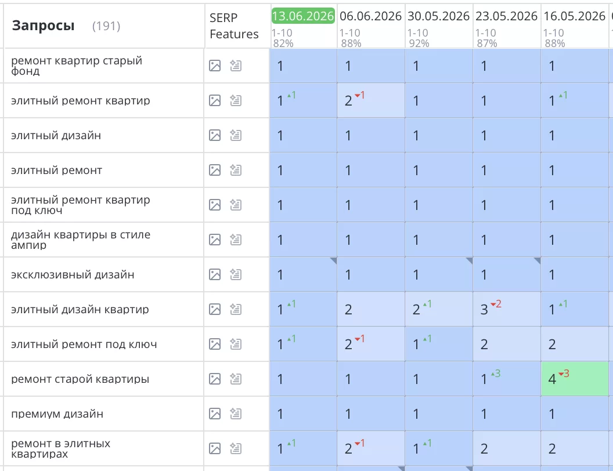Click position 3 cell for 'элитный дизайн квартир'
Screen dimensions: 613x471
pyautogui.click(x=507, y=309)
